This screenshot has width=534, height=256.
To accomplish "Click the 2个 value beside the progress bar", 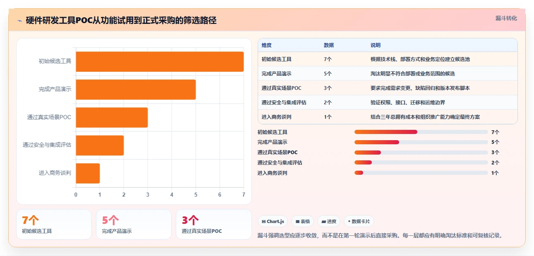I will (495, 163).
